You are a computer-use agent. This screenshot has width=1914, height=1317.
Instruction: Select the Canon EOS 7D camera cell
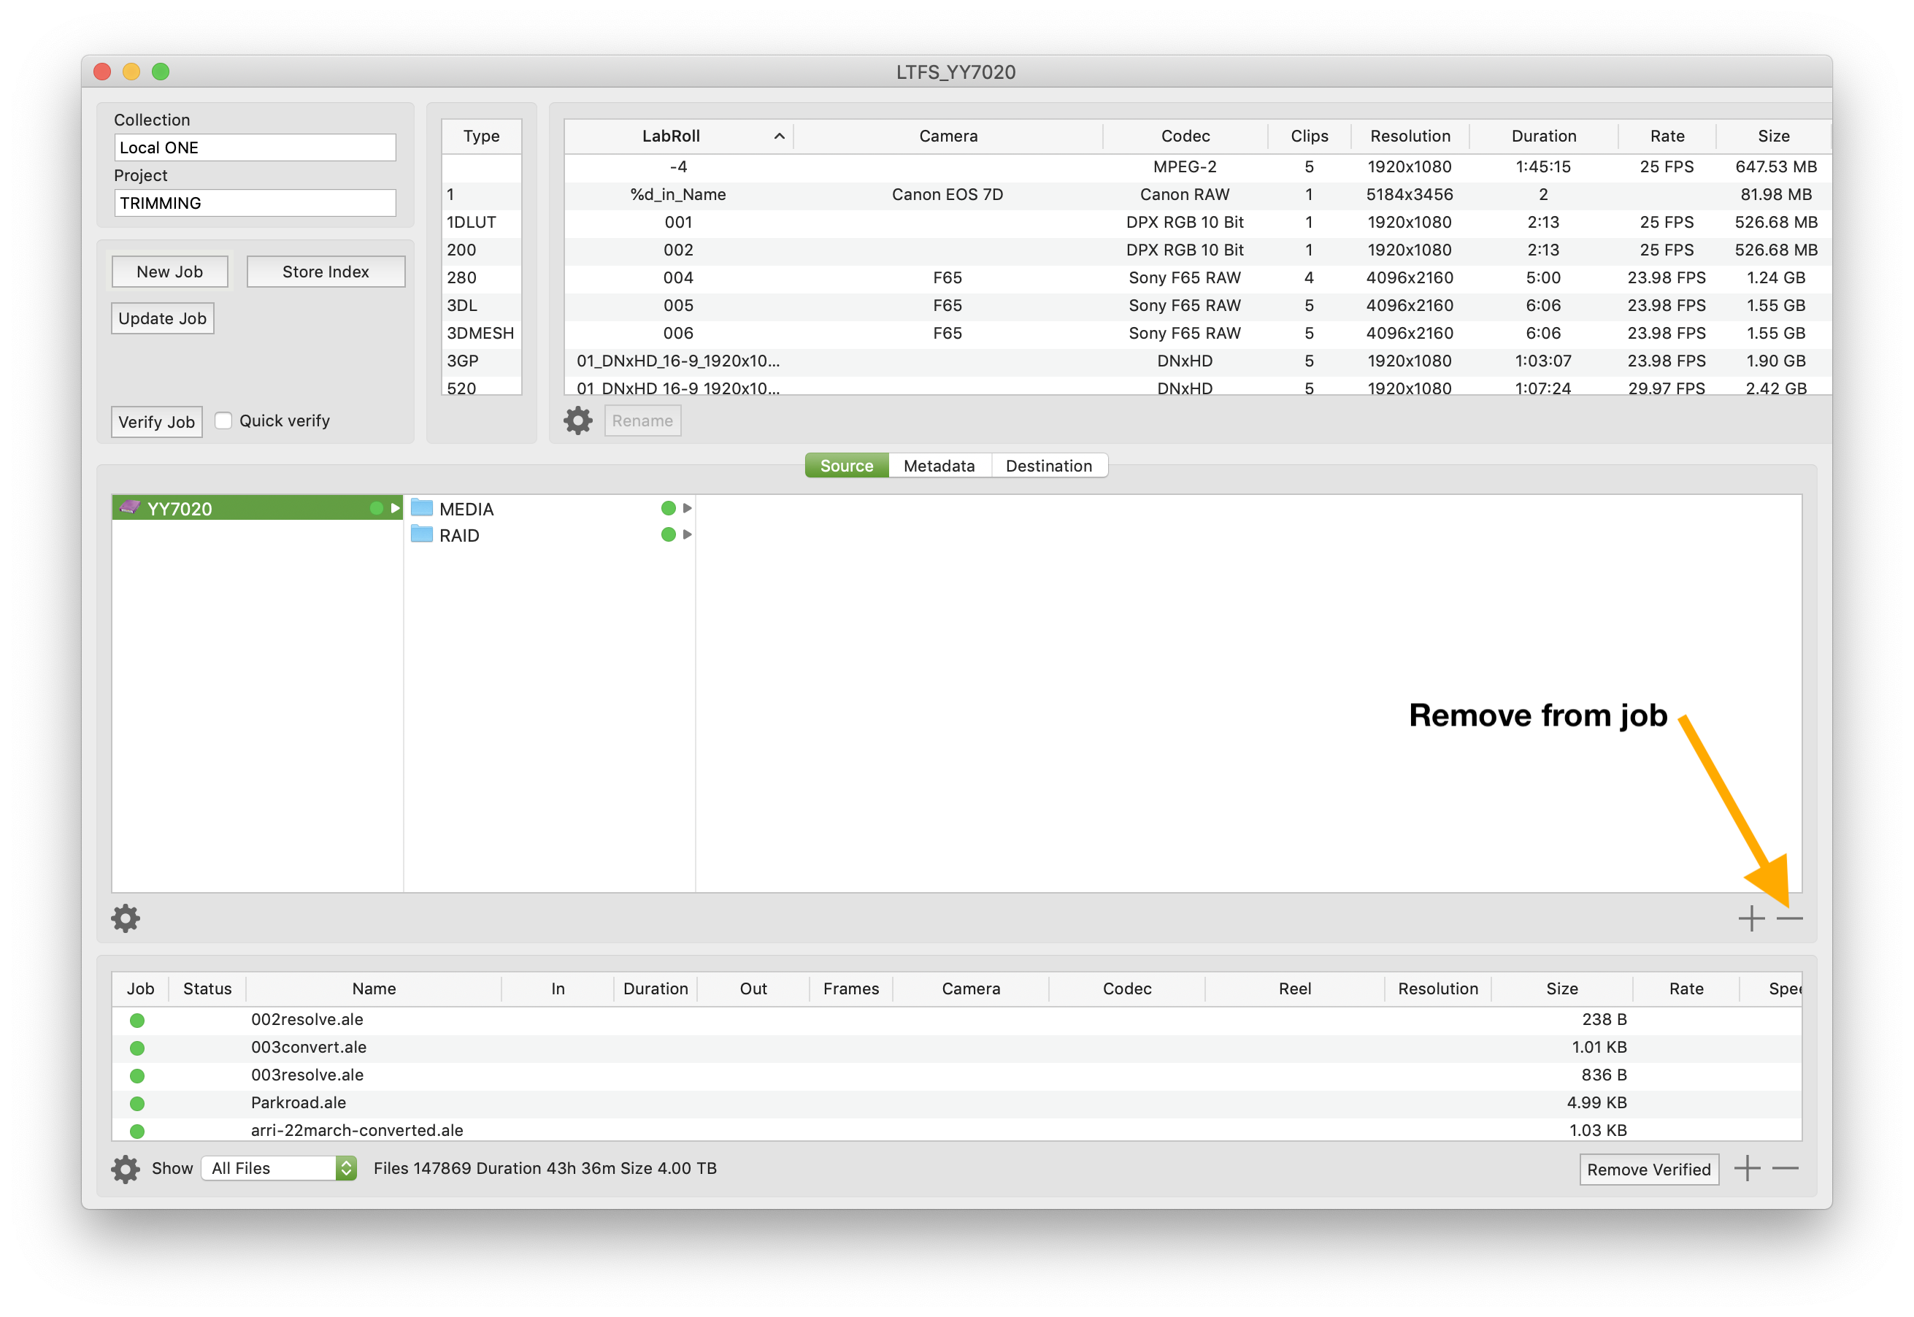pyautogui.click(x=947, y=195)
